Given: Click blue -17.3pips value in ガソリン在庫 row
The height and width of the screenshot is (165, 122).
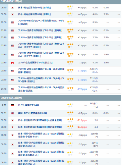Looking at the screenshot, I should click(82, 80).
